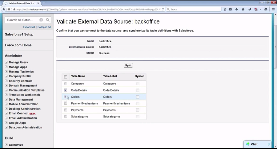Viewport: 277px width, 149px height.
Task: Click the info icon in Setup search
Action: tap(41, 20)
